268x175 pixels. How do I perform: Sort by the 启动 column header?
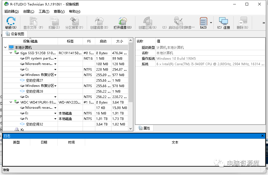coord(103,41)
